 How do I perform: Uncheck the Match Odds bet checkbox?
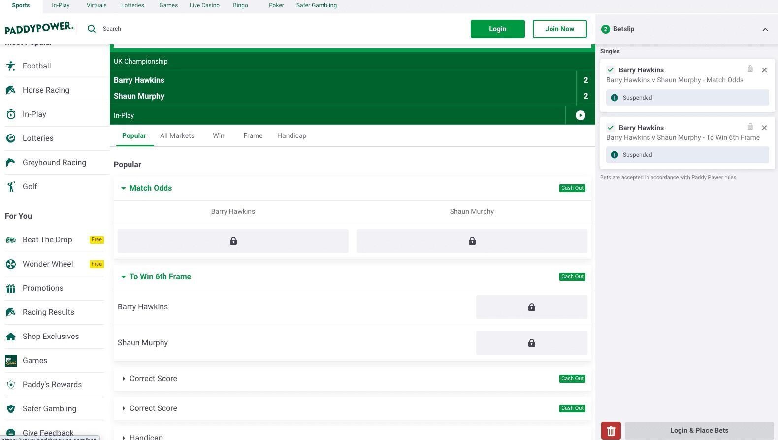(611, 70)
